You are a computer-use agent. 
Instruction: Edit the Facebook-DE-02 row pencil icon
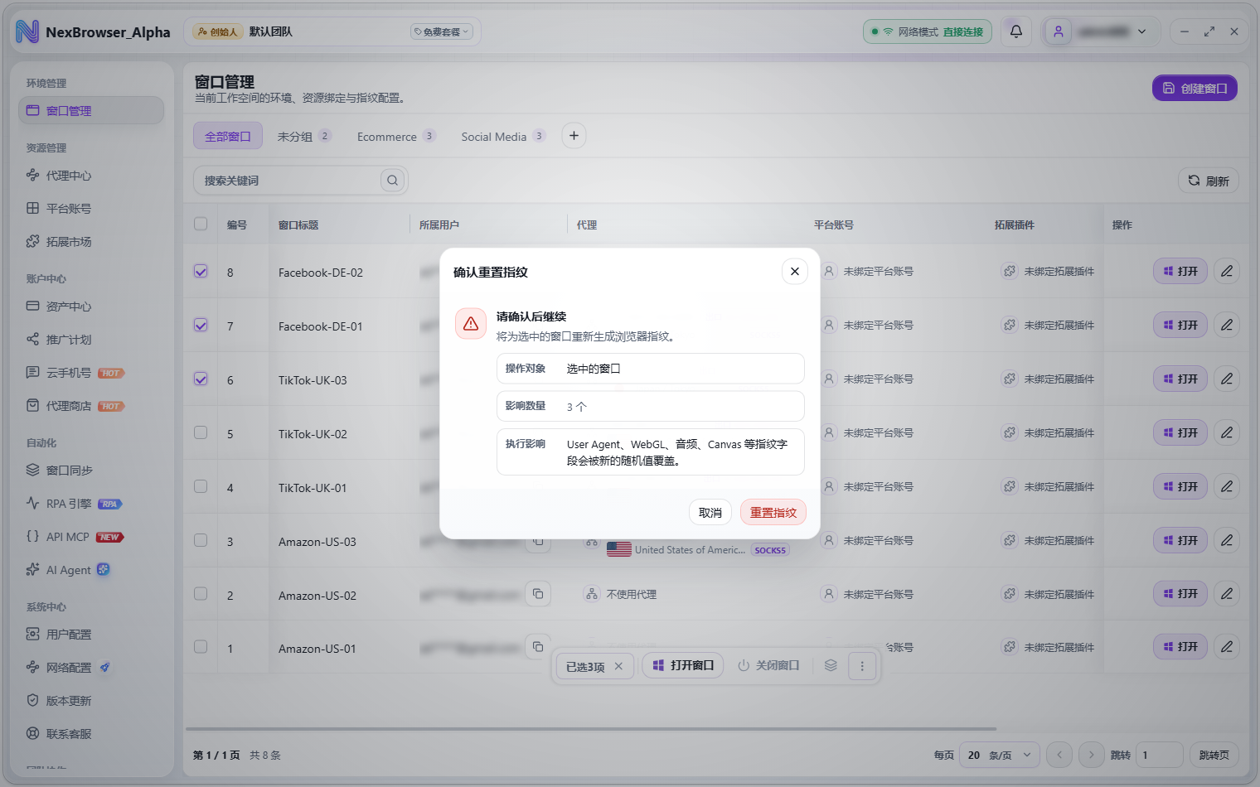(1227, 271)
